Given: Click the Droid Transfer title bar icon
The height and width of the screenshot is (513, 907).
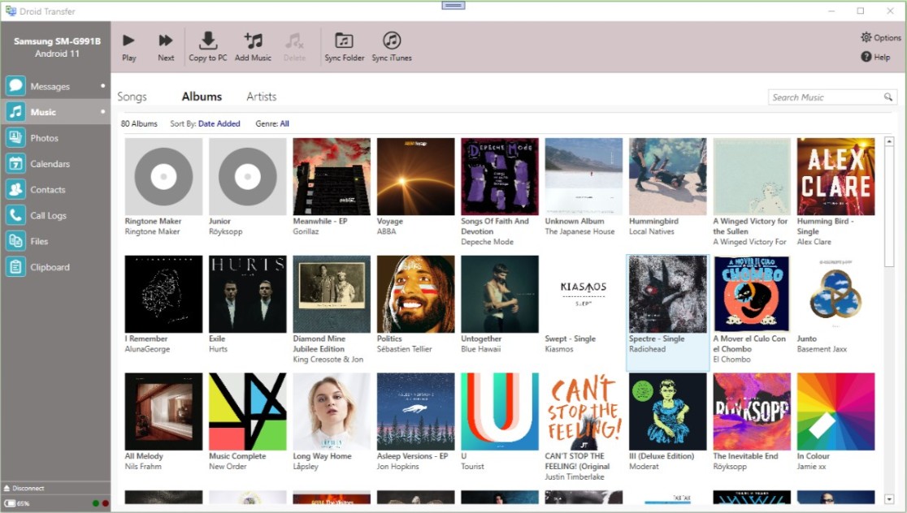Looking at the screenshot, I should [11, 11].
